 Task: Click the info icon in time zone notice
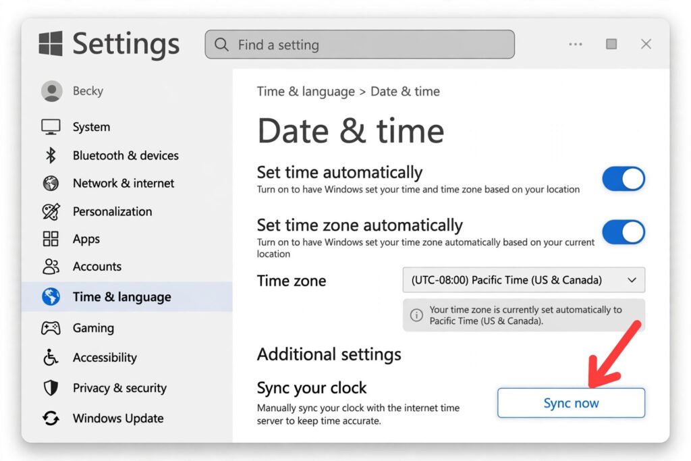(416, 315)
